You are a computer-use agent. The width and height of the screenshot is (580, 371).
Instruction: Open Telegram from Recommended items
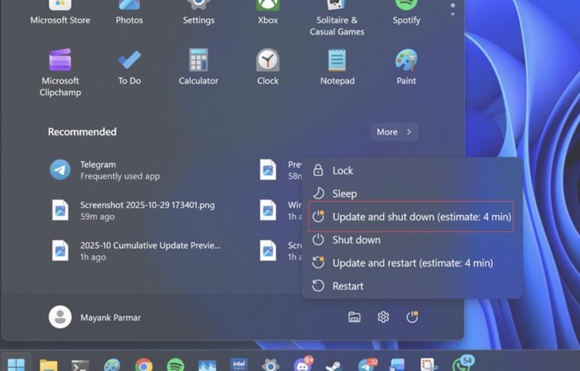coord(97,170)
